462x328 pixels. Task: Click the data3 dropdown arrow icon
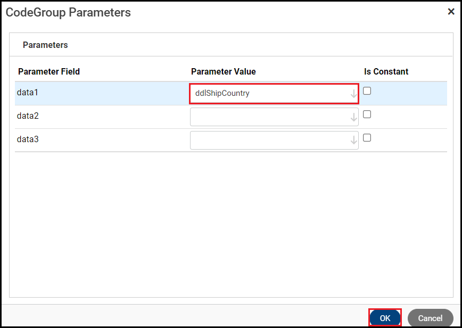(353, 141)
